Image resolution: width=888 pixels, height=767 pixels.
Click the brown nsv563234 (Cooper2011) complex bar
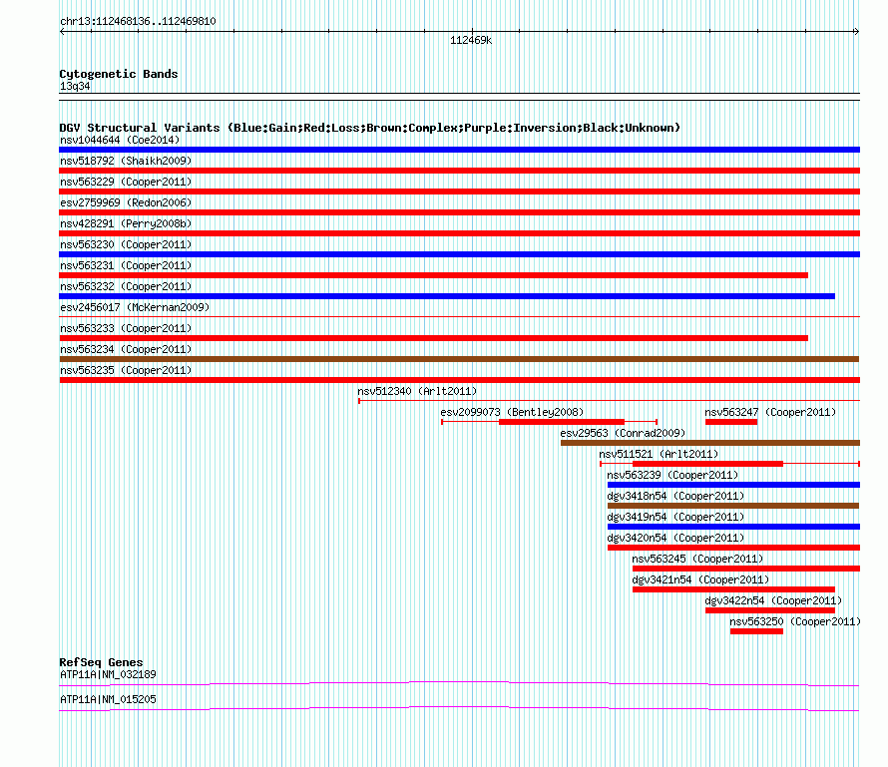459,359
